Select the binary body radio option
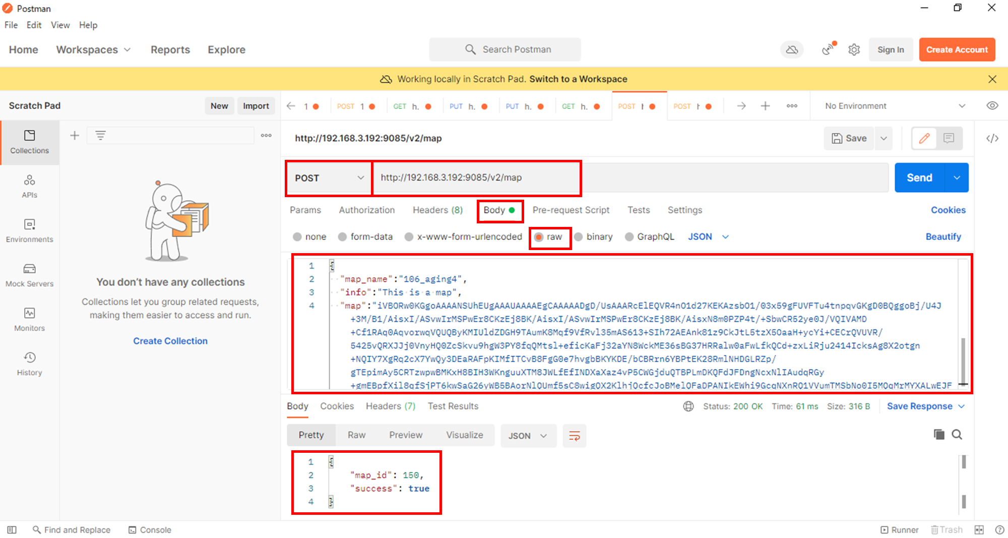 (579, 237)
